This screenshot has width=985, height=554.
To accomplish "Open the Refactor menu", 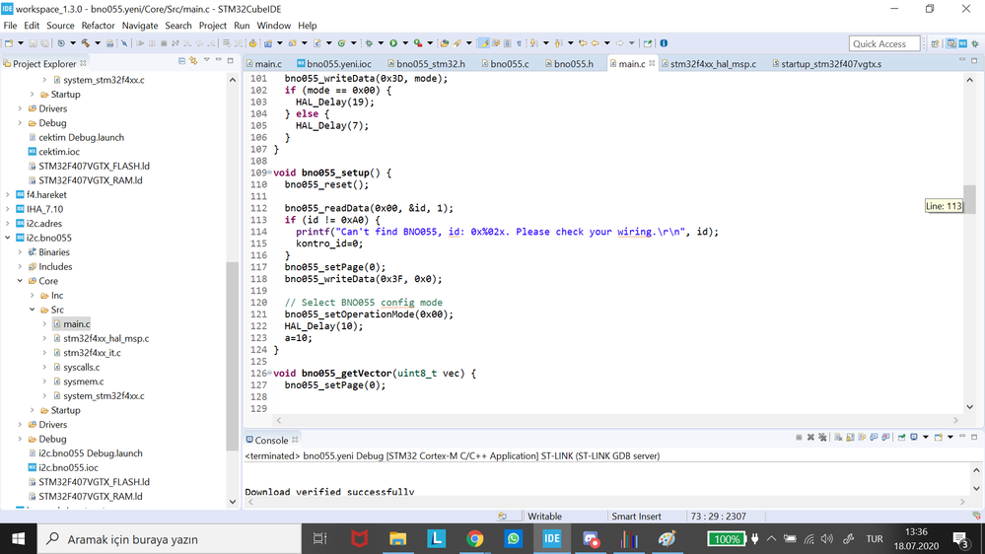I will (x=98, y=26).
